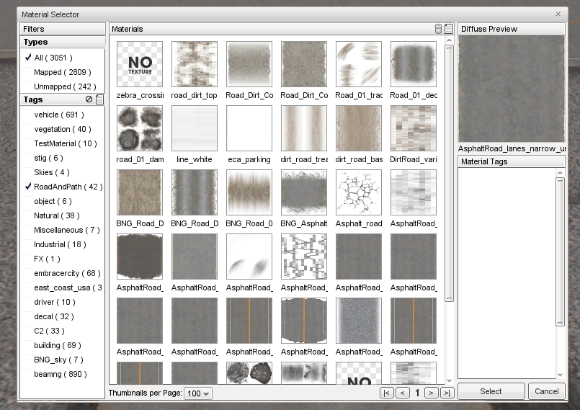Click the Material Tags scrollbar thumb
Viewport: 580px width, 410px height.
561,251
